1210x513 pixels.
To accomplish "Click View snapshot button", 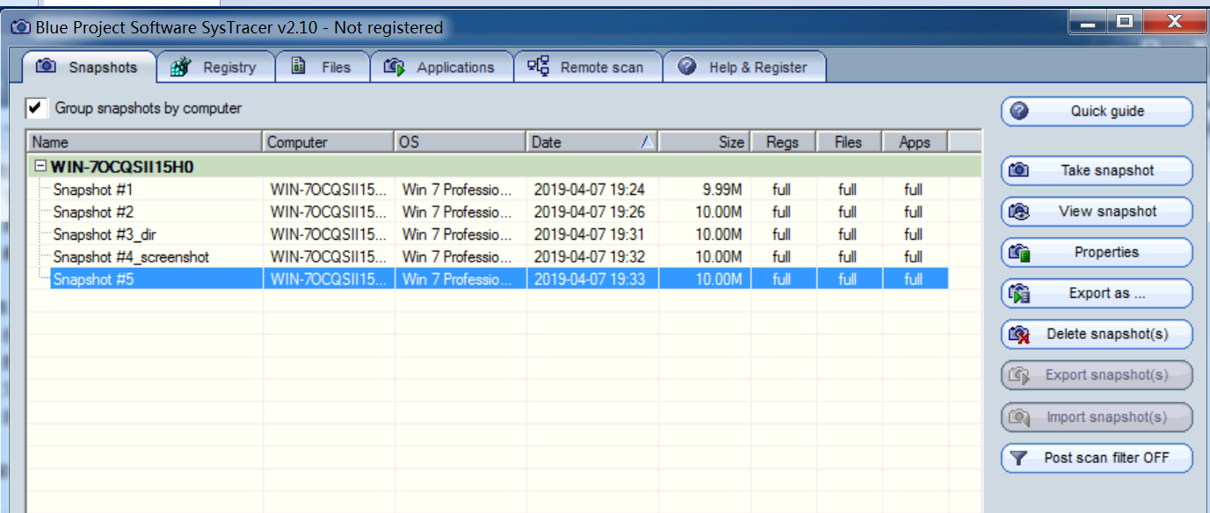I will pos(1097,212).
